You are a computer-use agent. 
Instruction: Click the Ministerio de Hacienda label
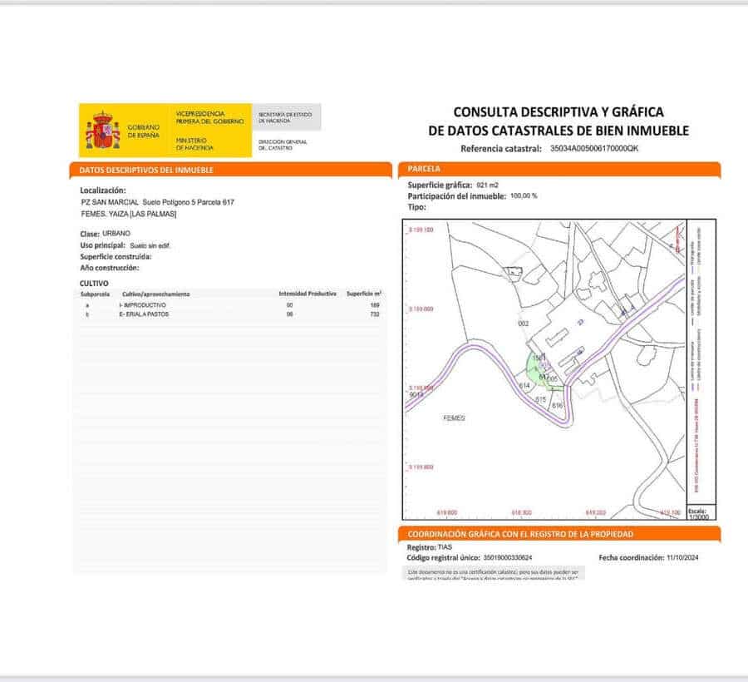coord(194,144)
